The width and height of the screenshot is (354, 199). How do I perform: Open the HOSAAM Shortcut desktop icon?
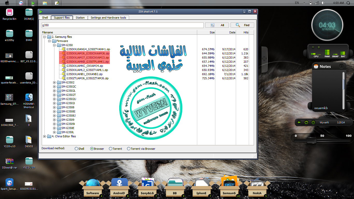point(29,101)
